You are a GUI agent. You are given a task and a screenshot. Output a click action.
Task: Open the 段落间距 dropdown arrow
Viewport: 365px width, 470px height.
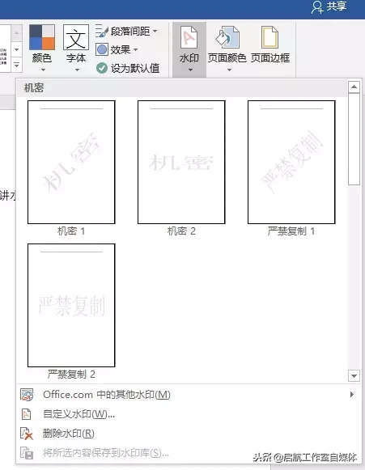(155, 31)
